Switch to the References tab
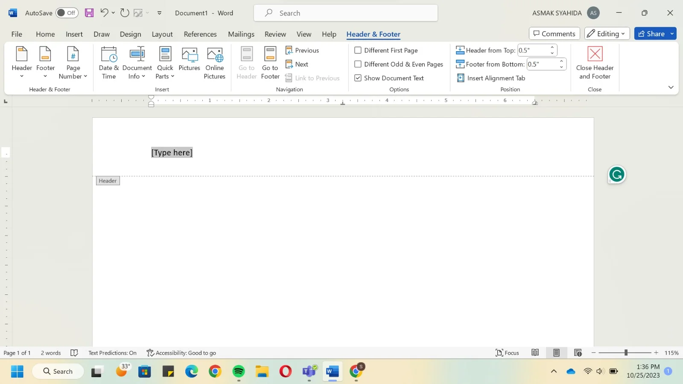The height and width of the screenshot is (384, 683). coord(200,34)
